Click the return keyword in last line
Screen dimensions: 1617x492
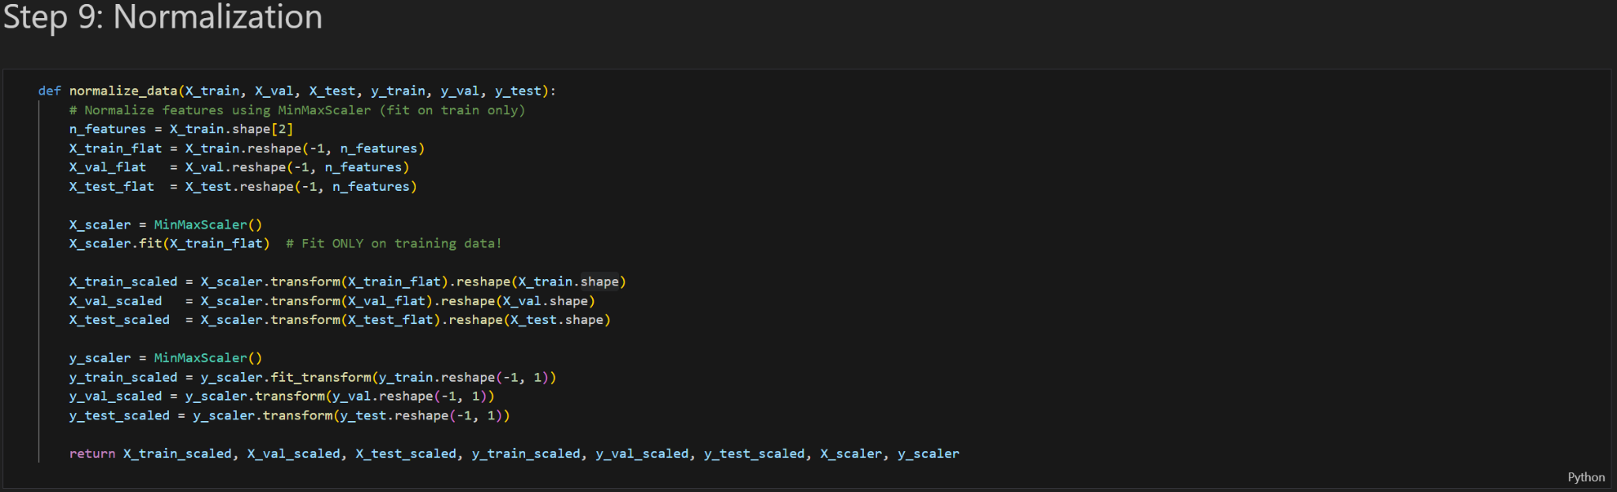(92, 453)
